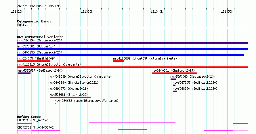Open the CDC42SE2|NM_001038702 gene label
Screen dimensions: 256x134
click(x=35, y=127)
